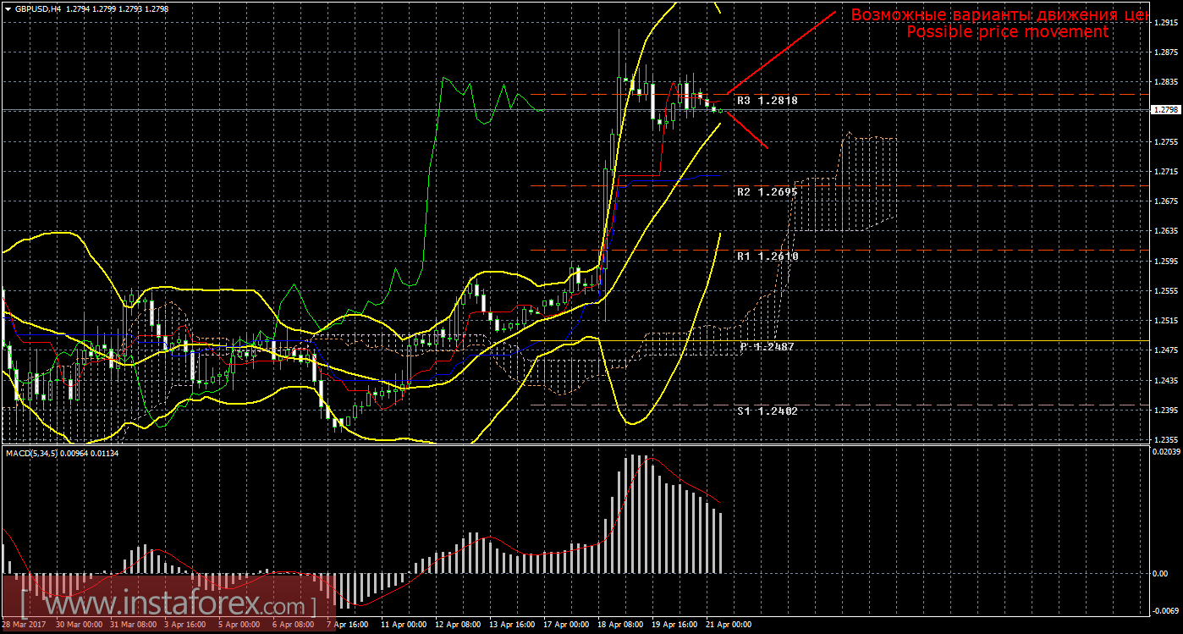Click the '17 Apr 00:00' time label
This screenshot has height=634, width=1183.
pyautogui.click(x=568, y=626)
